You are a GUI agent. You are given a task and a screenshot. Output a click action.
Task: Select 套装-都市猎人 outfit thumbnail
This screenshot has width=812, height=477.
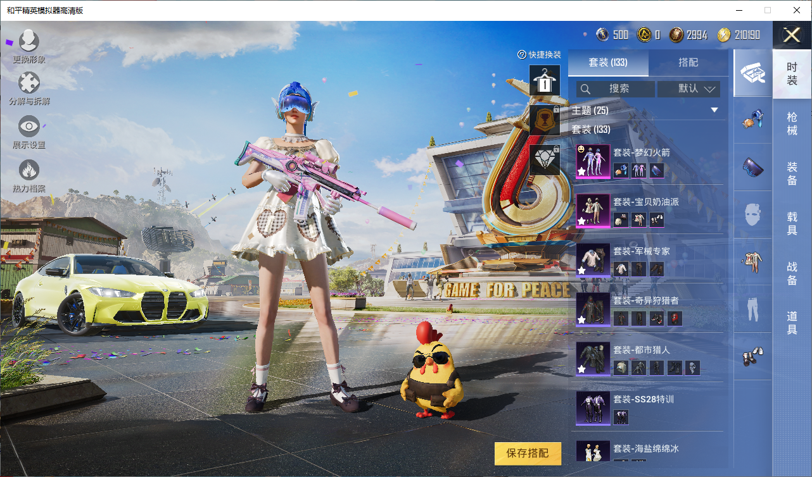[x=593, y=359]
